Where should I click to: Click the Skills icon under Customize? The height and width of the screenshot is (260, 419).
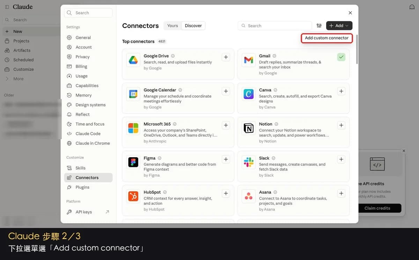pyautogui.click(x=69, y=168)
